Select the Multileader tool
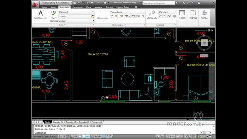 point(152,15)
